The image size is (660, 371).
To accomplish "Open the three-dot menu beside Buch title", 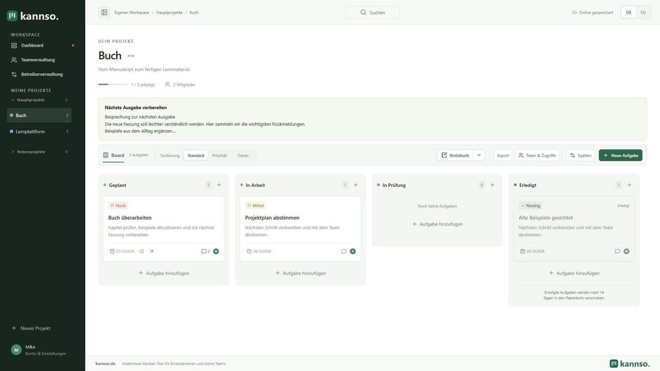I will point(131,55).
